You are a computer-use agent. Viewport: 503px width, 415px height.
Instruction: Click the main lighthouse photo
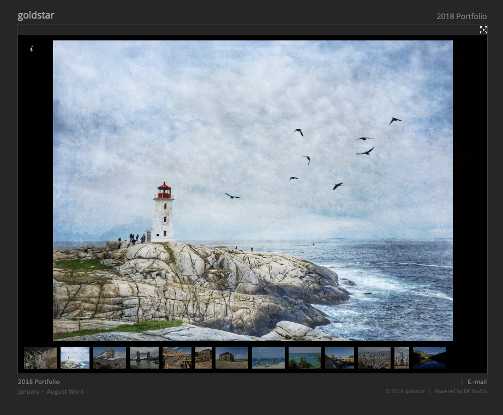pos(253,190)
